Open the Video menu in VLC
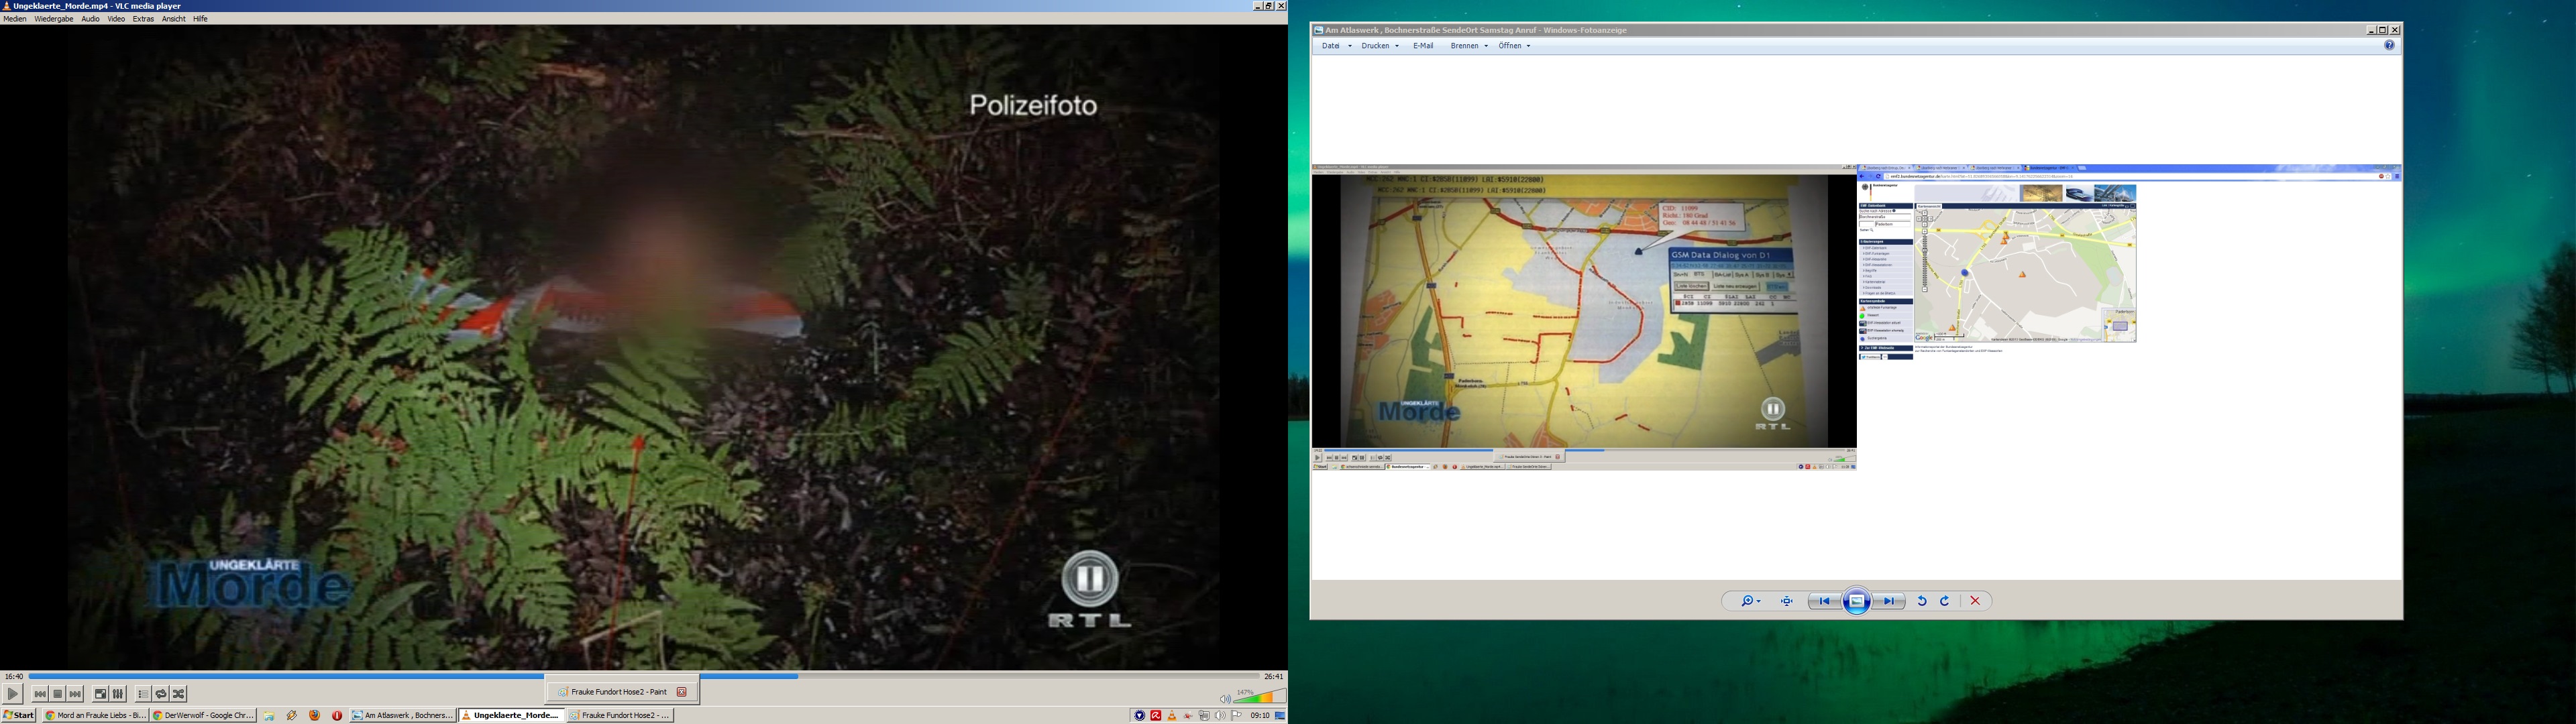The width and height of the screenshot is (2576, 724). coord(116,19)
